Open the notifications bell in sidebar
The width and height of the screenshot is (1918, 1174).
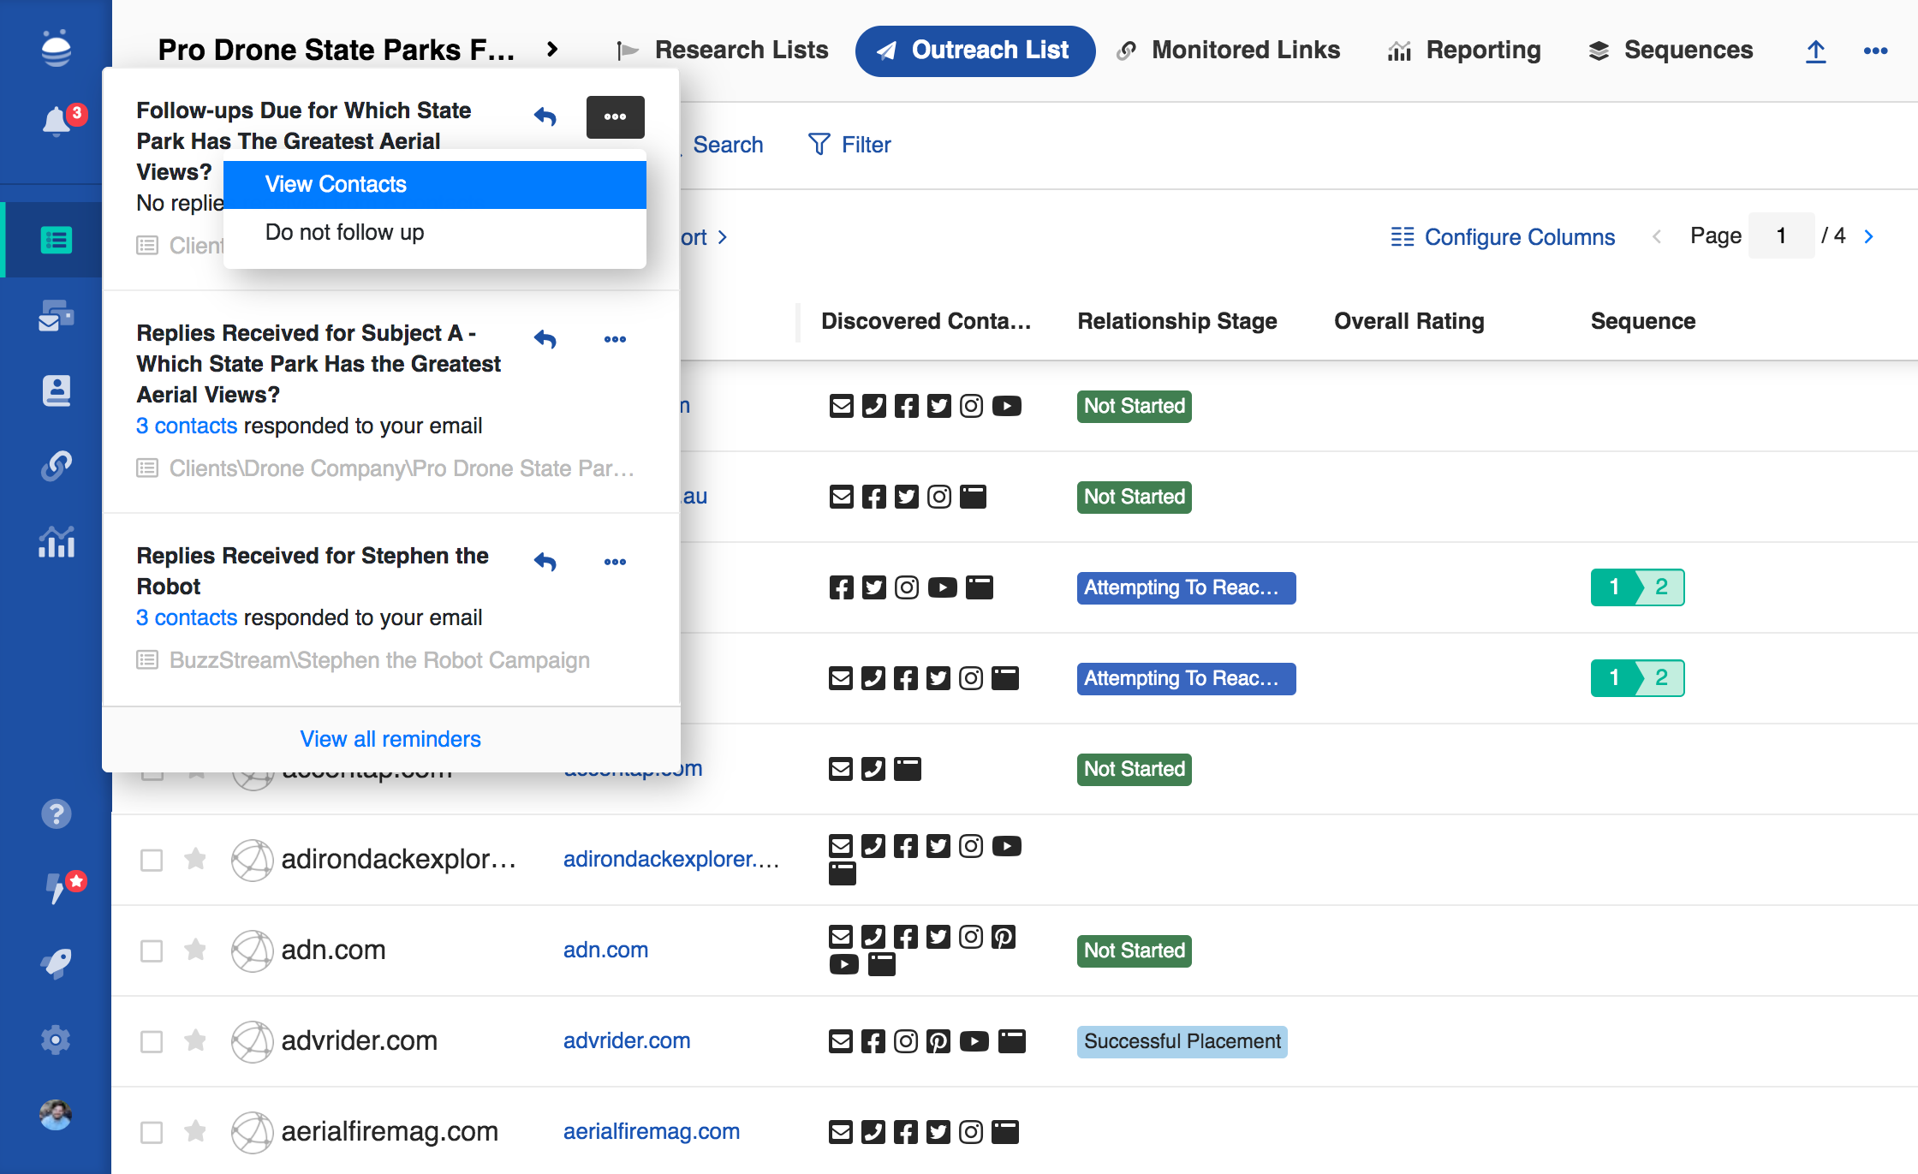point(57,121)
